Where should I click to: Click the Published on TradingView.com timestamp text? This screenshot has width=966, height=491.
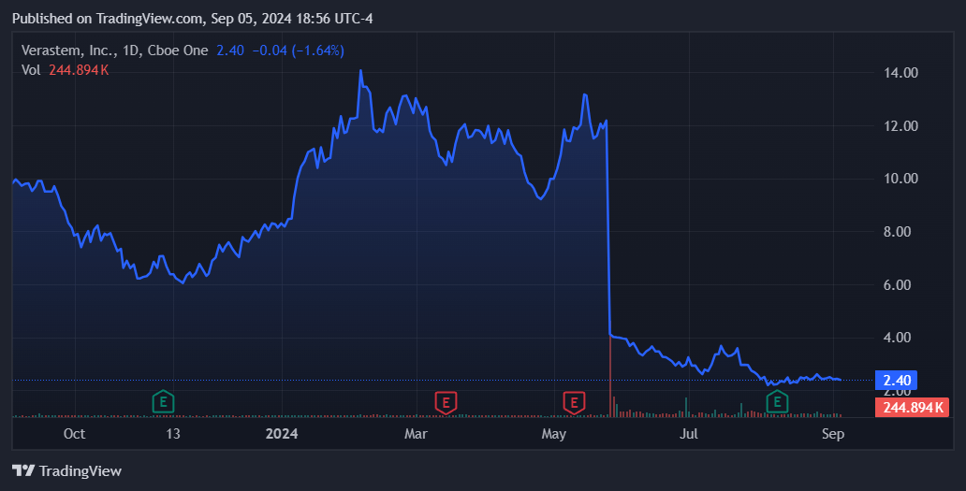tap(192, 19)
